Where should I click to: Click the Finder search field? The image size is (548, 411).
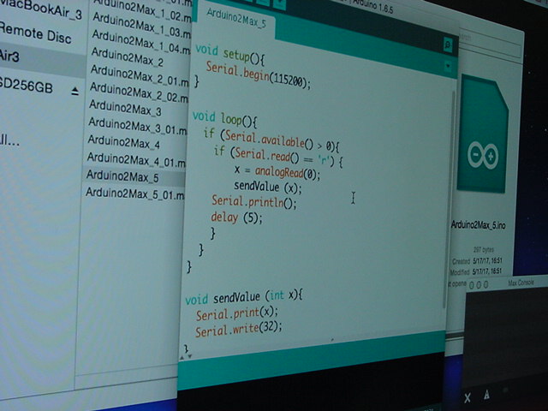[489, 42]
